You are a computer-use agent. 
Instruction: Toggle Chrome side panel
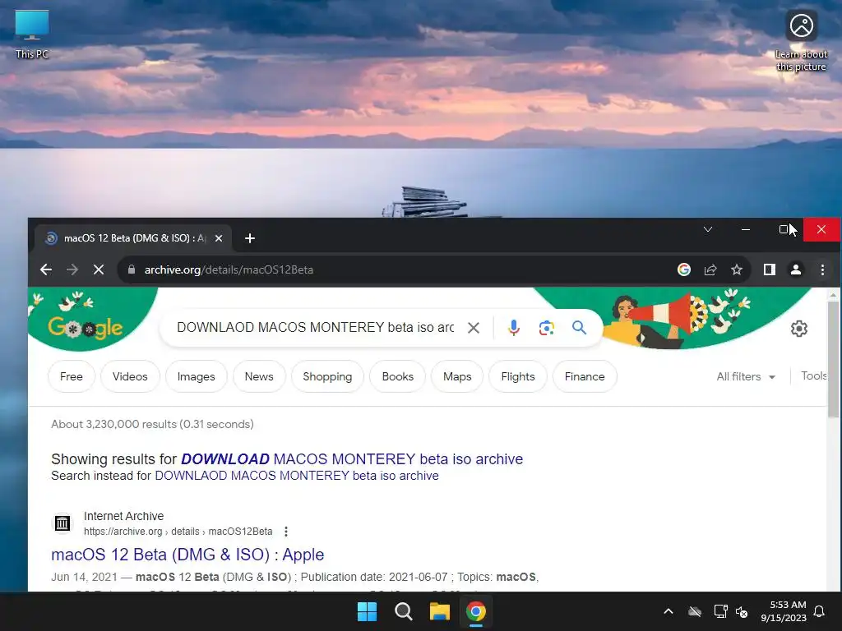770,269
